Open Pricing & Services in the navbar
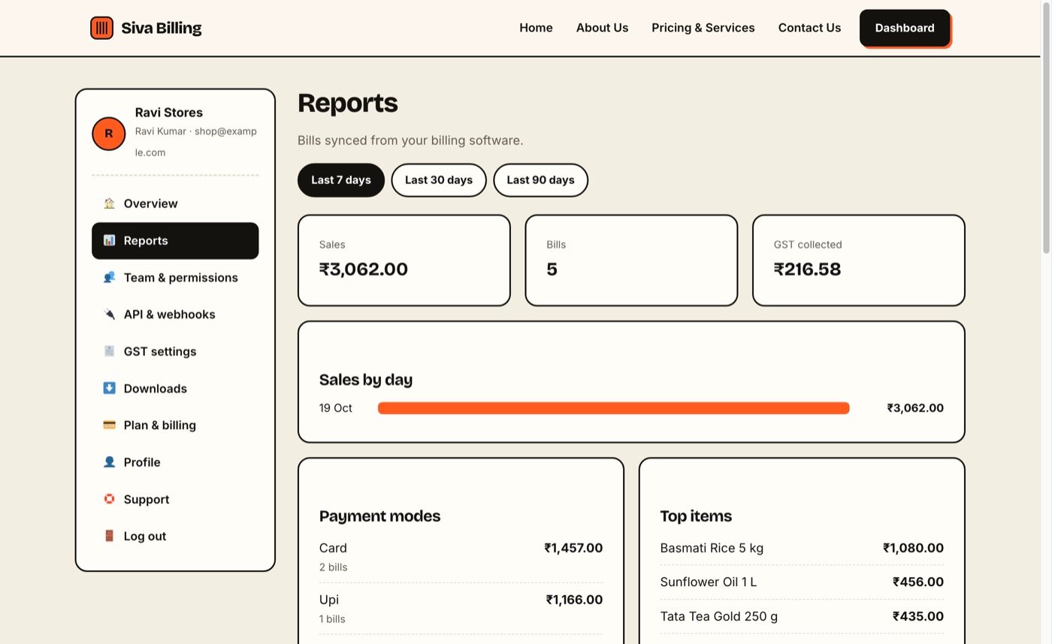 [703, 28]
